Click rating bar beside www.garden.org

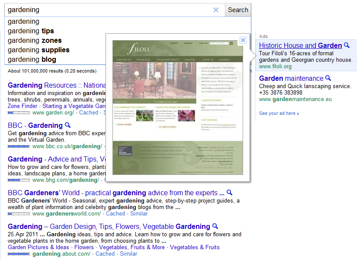19,113
